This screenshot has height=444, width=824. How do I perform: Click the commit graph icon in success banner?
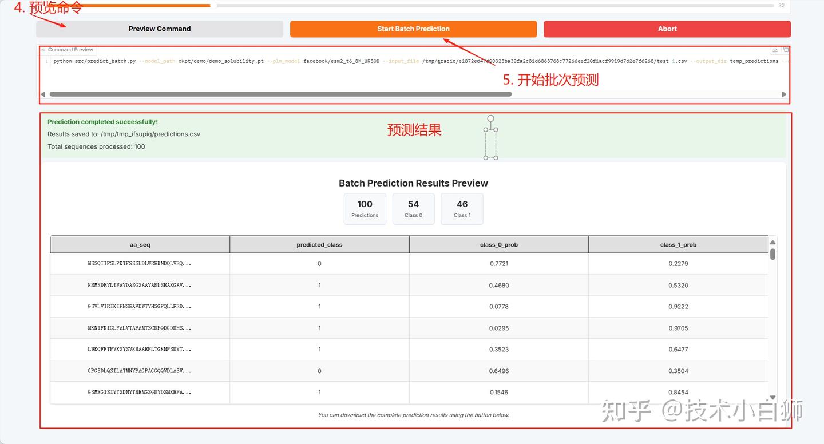490,137
